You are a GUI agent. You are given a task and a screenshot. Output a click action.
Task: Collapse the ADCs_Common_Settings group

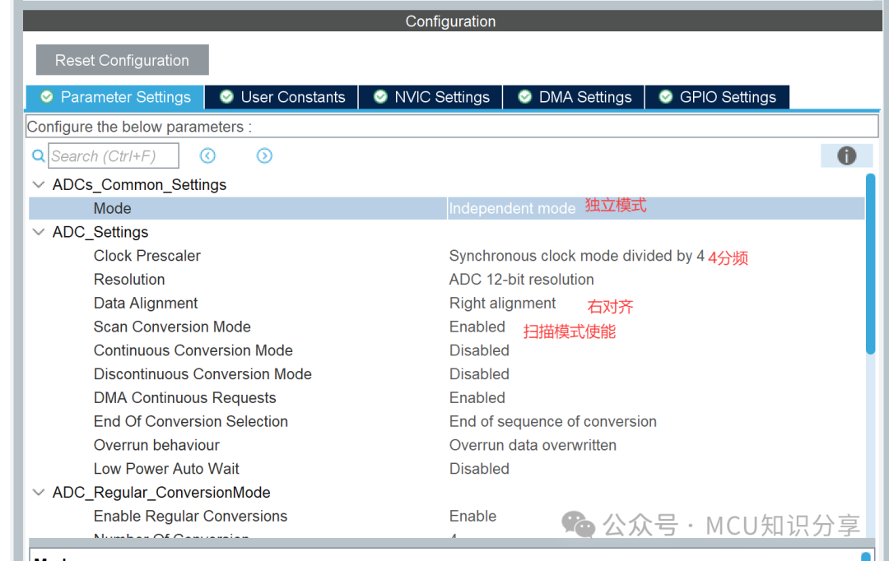pos(39,185)
